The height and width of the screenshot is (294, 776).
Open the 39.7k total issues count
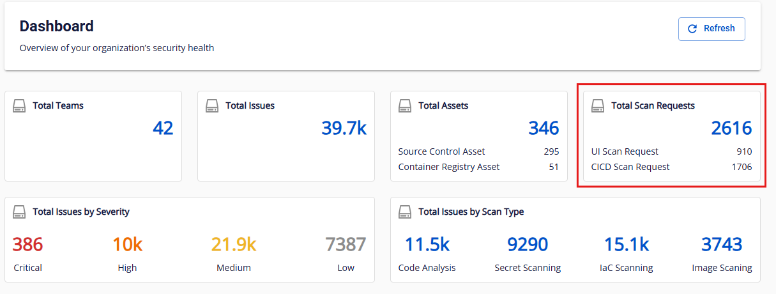[x=344, y=128]
